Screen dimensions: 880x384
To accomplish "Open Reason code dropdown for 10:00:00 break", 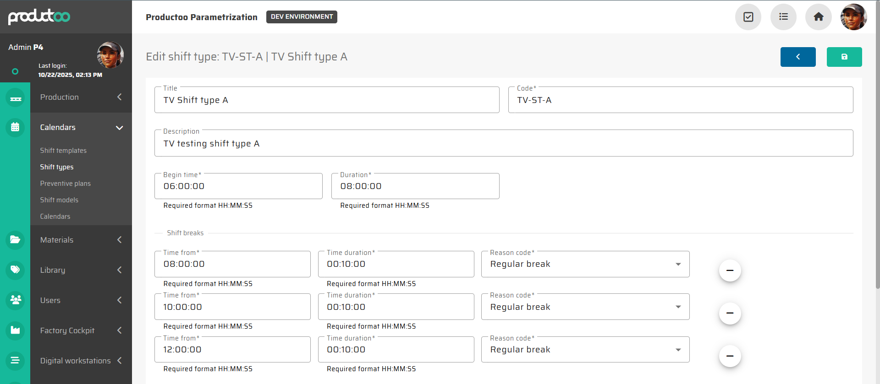I will point(585,307).
